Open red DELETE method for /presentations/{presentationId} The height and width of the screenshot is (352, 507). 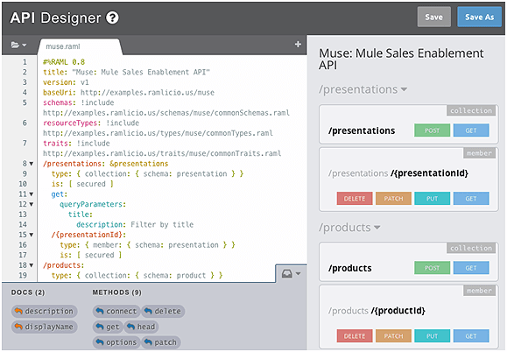[x=355, y=199]
